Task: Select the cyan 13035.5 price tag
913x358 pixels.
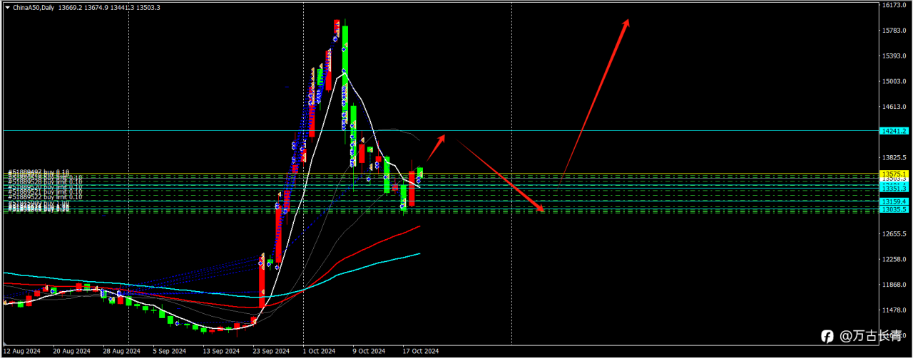Action: (x=894, y=209)
